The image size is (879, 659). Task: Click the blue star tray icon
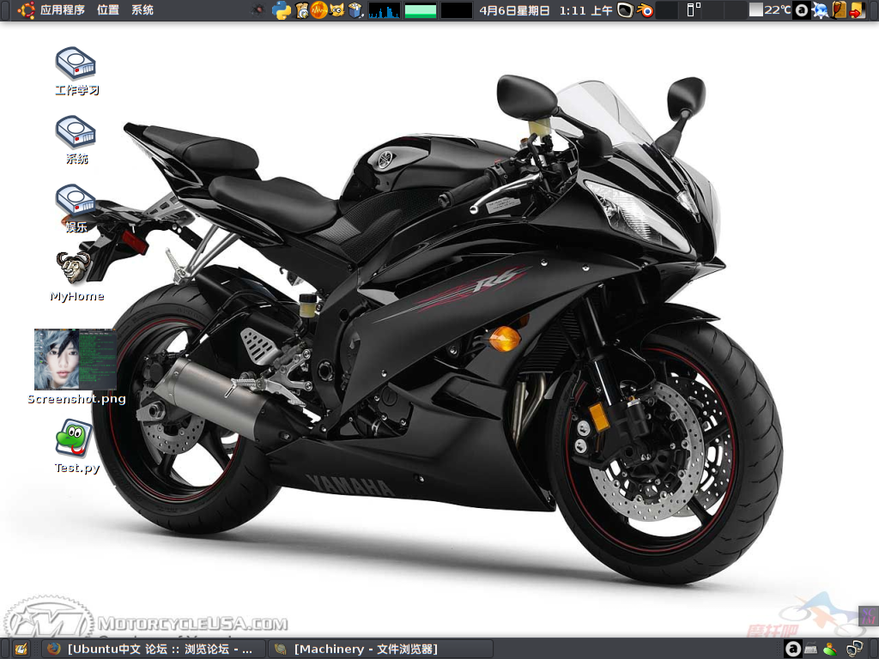click(821, 10)
